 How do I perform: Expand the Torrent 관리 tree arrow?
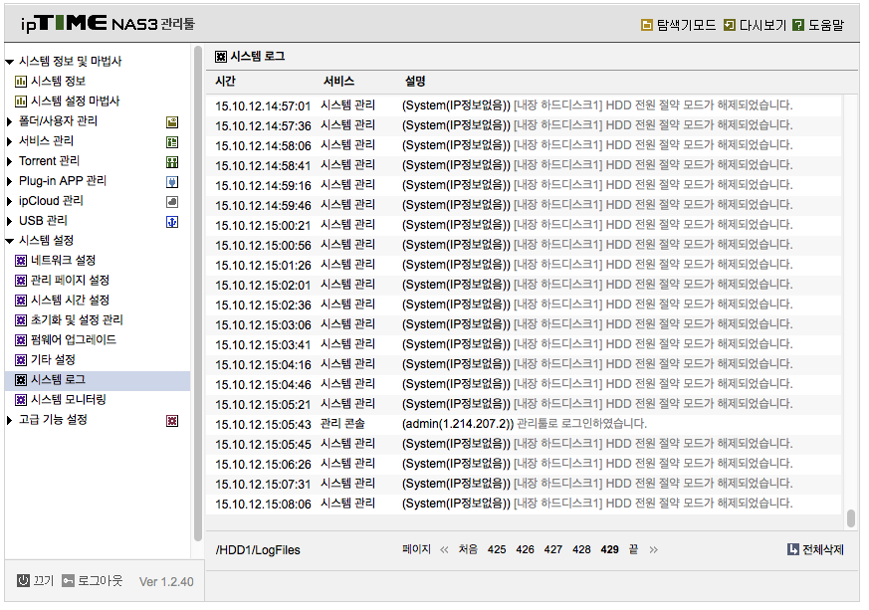[9, 161]
